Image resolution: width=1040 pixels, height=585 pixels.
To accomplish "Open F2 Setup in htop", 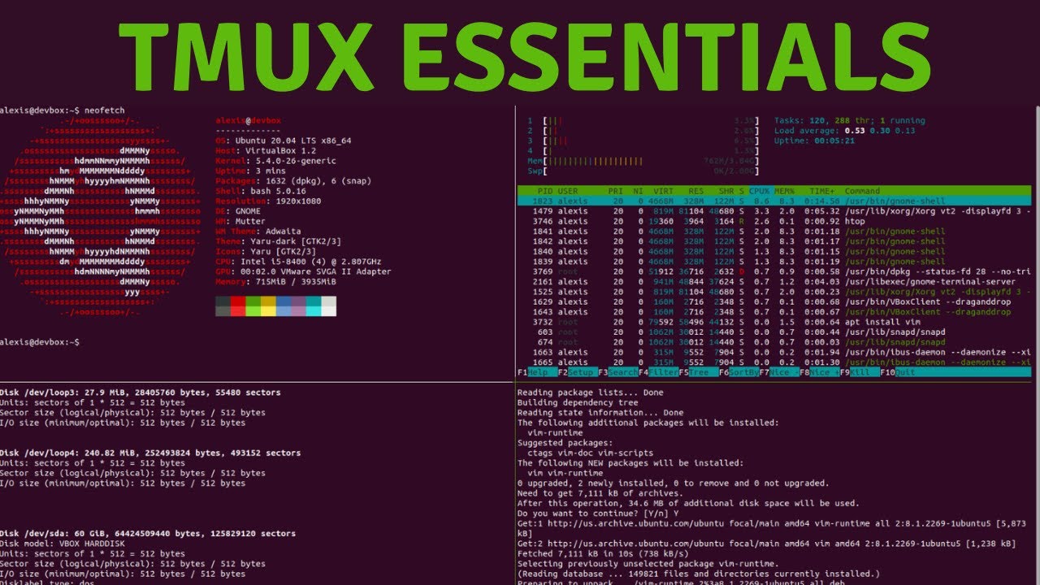I will 575,372.
